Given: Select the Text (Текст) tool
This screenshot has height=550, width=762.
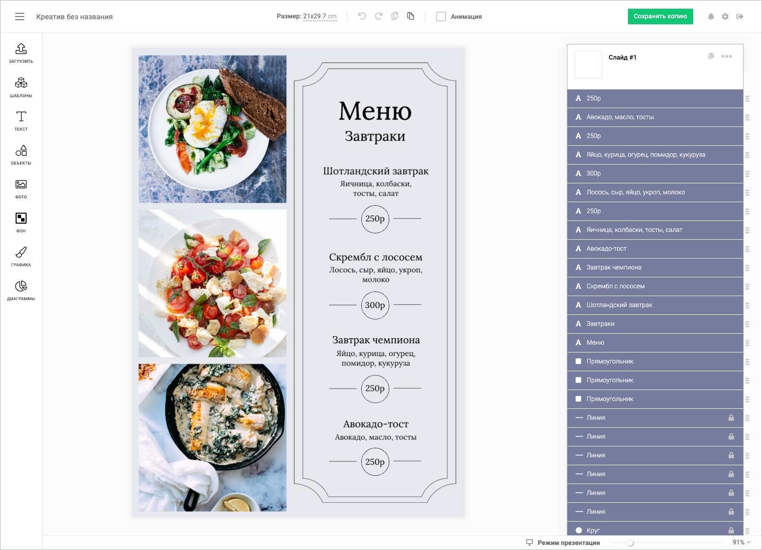Looking at the screenshot, I should coord(21,121).
